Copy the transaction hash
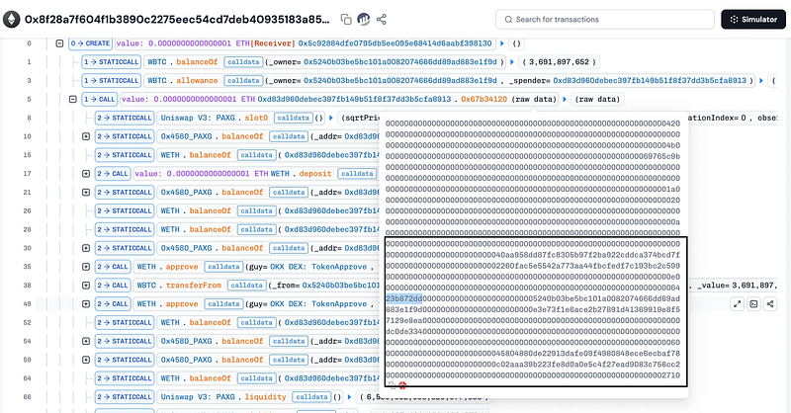791x413 pixels. 346,19
